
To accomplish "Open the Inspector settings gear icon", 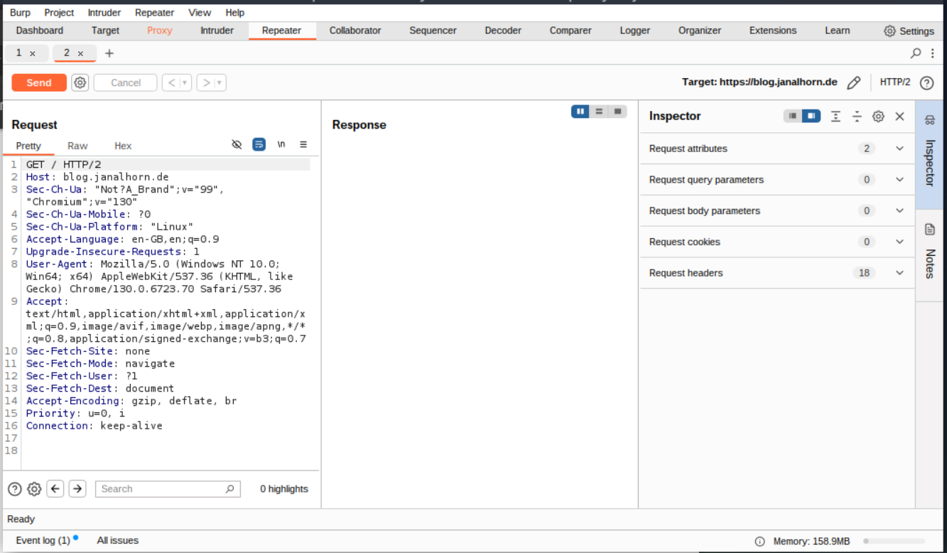I will point(878,117).
